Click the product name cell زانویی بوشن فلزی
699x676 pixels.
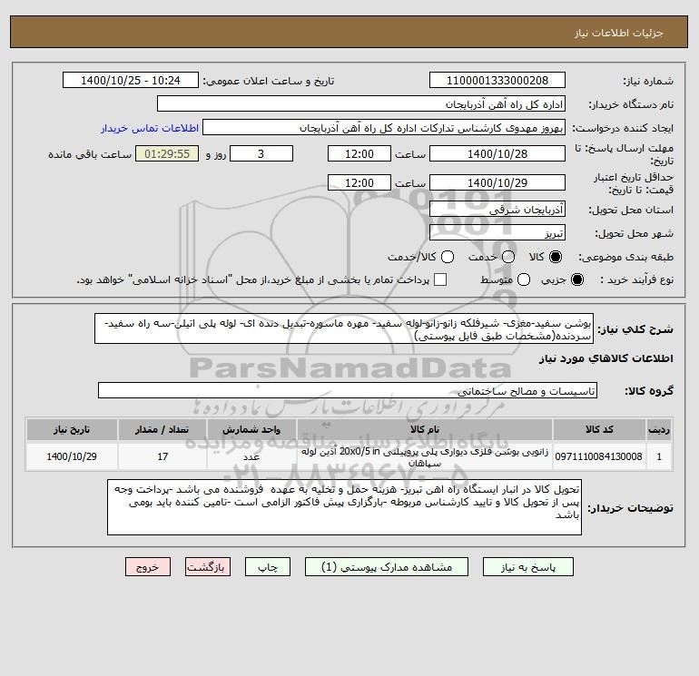tap(425, 456)
